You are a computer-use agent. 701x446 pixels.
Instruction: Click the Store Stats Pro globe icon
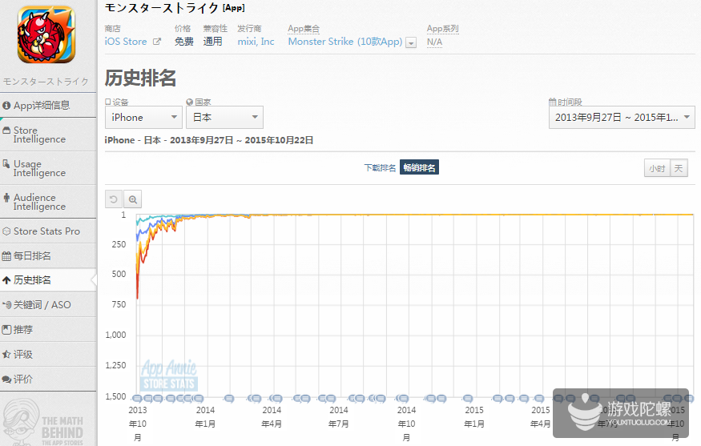point(6,231)
